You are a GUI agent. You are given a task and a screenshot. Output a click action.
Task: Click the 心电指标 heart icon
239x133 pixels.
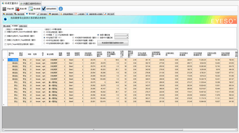[76, 14]
